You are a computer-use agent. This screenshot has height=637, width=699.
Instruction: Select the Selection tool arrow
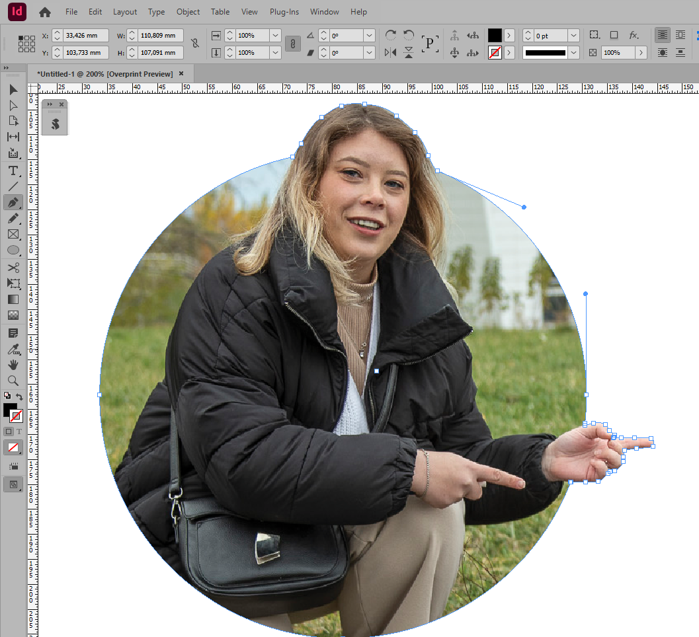13,89
